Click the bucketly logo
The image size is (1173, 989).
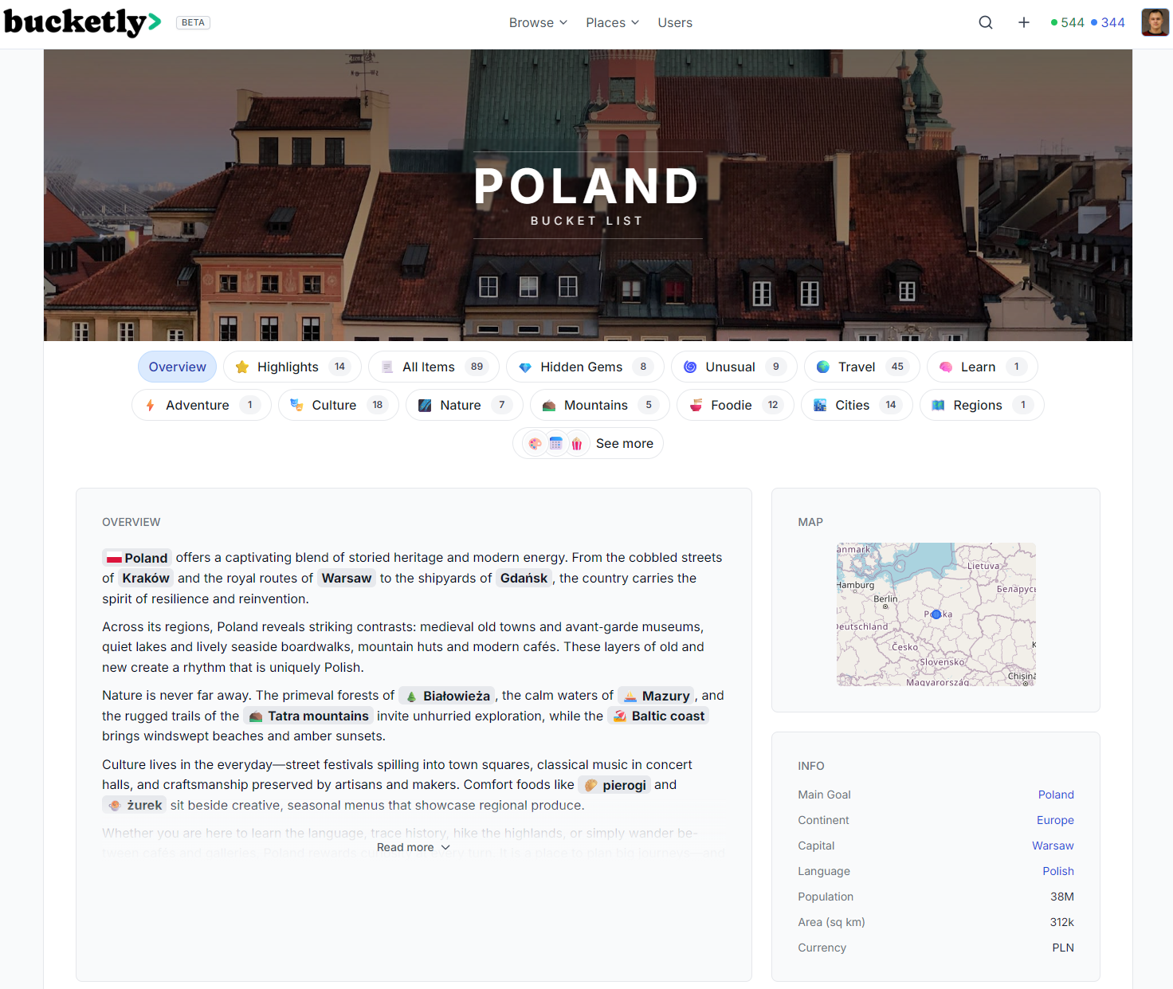coord(83,22)
